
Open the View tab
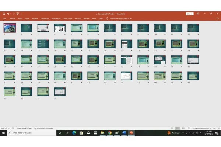(94, 18)
